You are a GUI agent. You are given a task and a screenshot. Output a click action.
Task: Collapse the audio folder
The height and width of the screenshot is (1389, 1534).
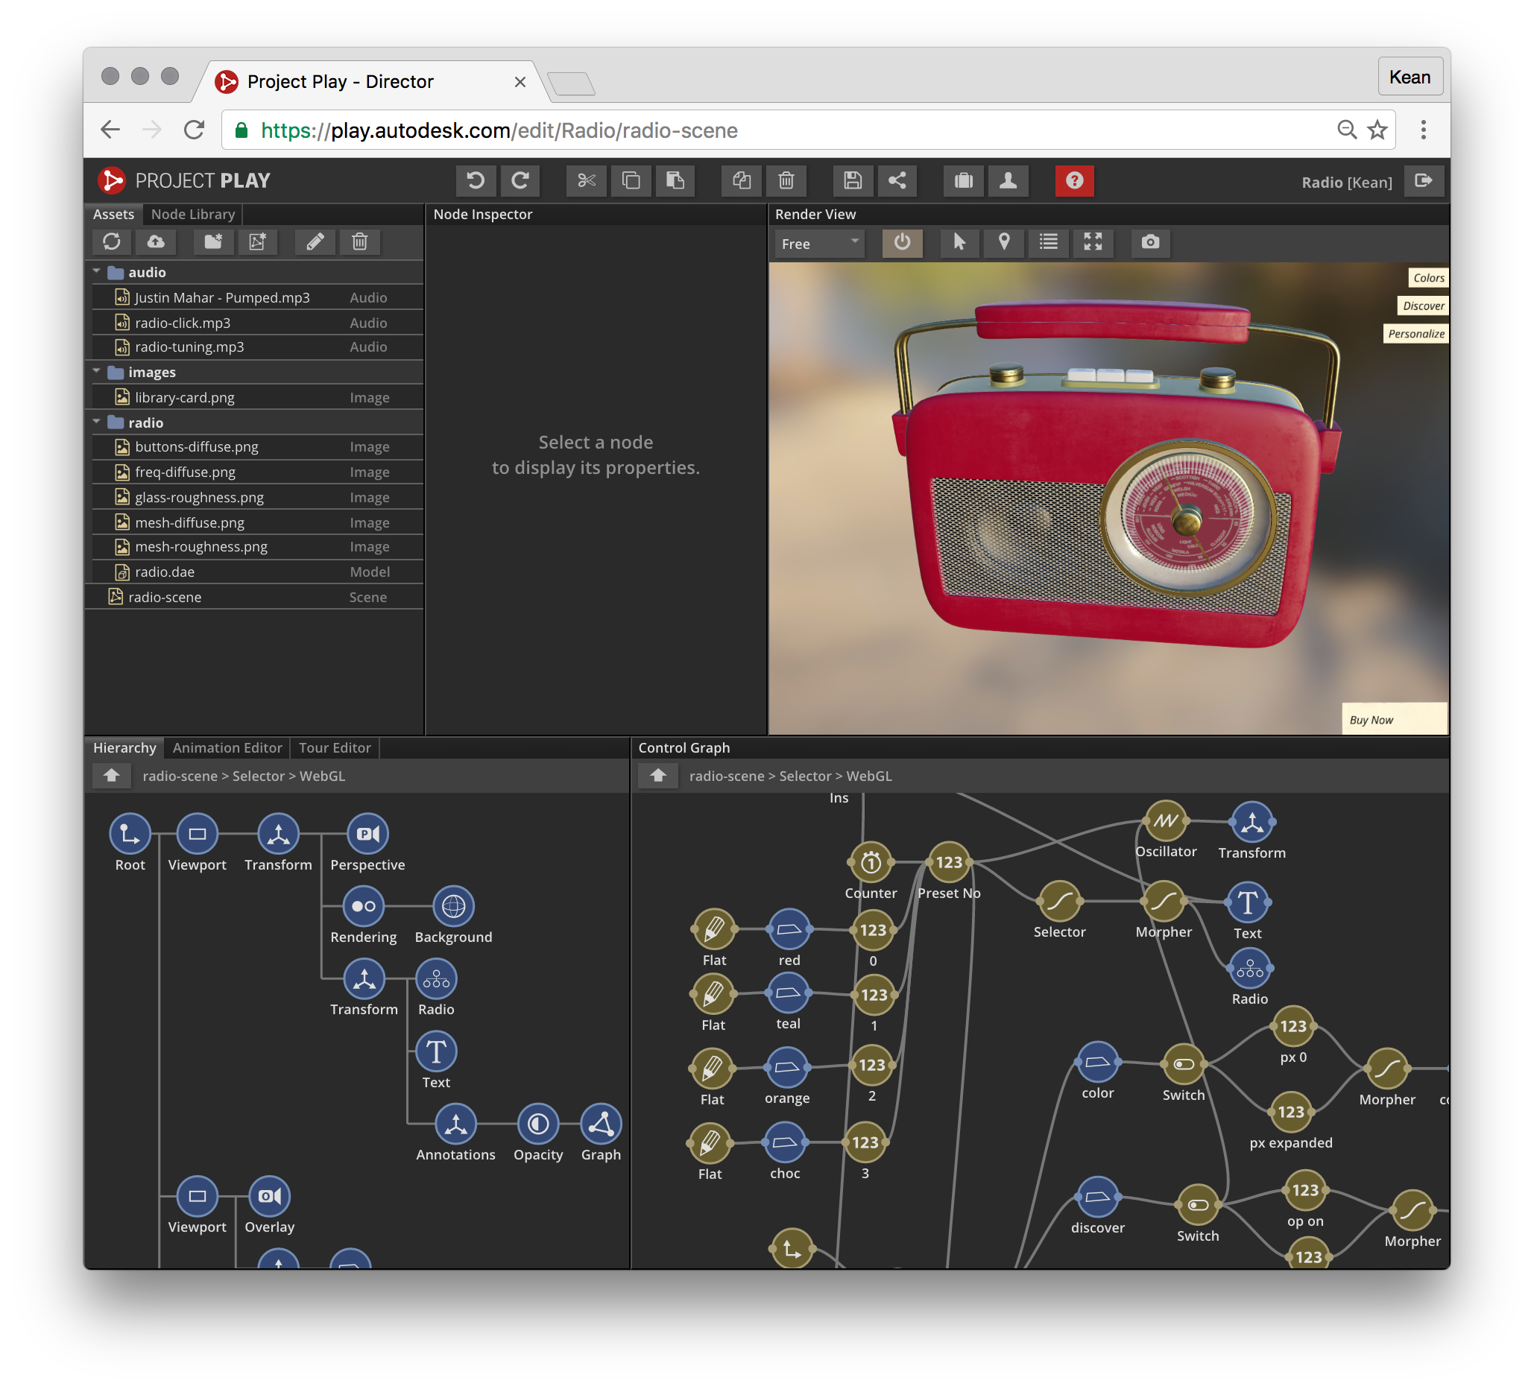[x=97, y=271]
